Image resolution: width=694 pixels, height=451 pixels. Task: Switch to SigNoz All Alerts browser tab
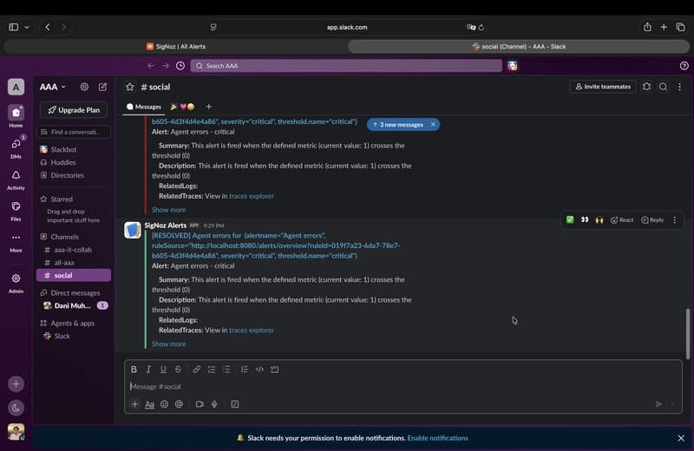(x=176, y=47)
